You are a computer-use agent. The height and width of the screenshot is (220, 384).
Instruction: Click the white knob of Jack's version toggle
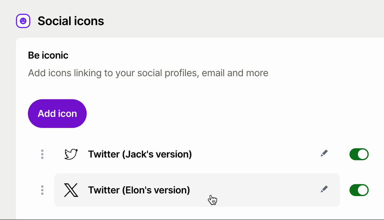(x=363, y=154)
